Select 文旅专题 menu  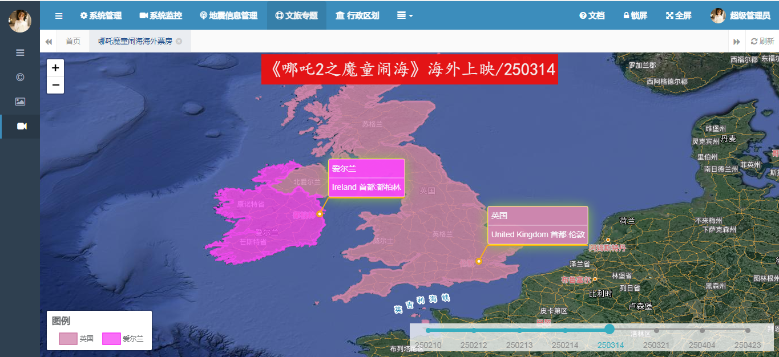(297, 16)
